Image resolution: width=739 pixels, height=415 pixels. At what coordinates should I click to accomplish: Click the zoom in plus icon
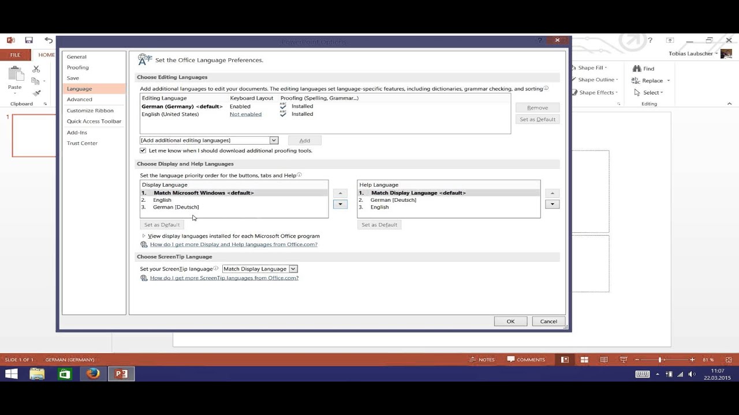click(692, 360)
